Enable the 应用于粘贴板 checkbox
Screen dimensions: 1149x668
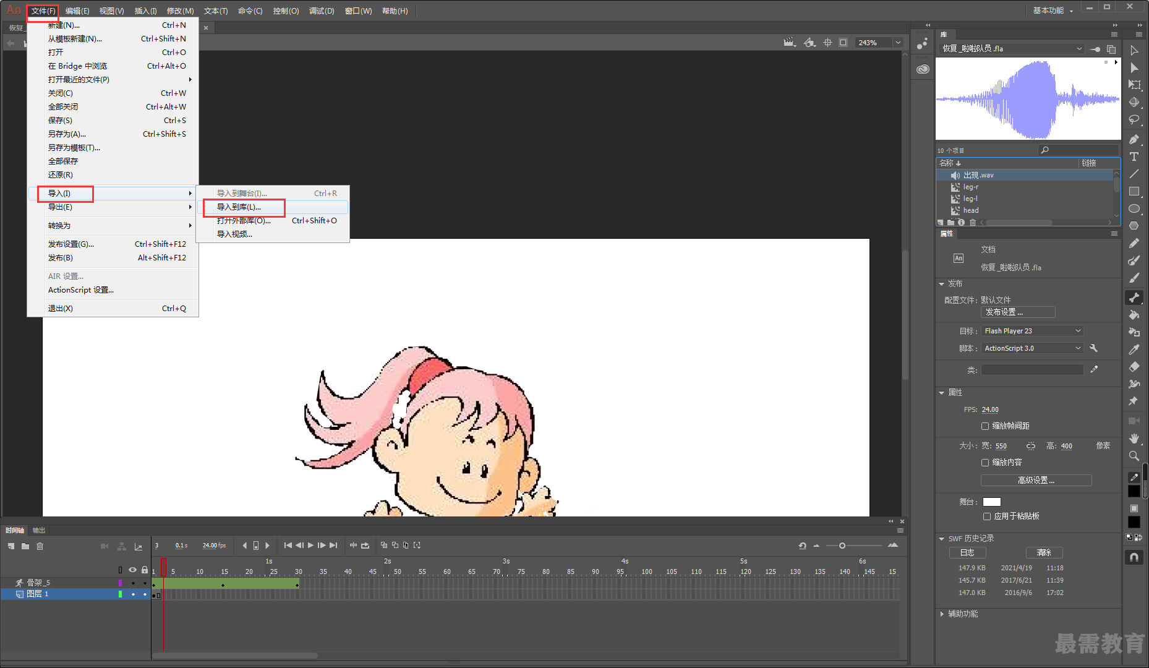point(987,516)
